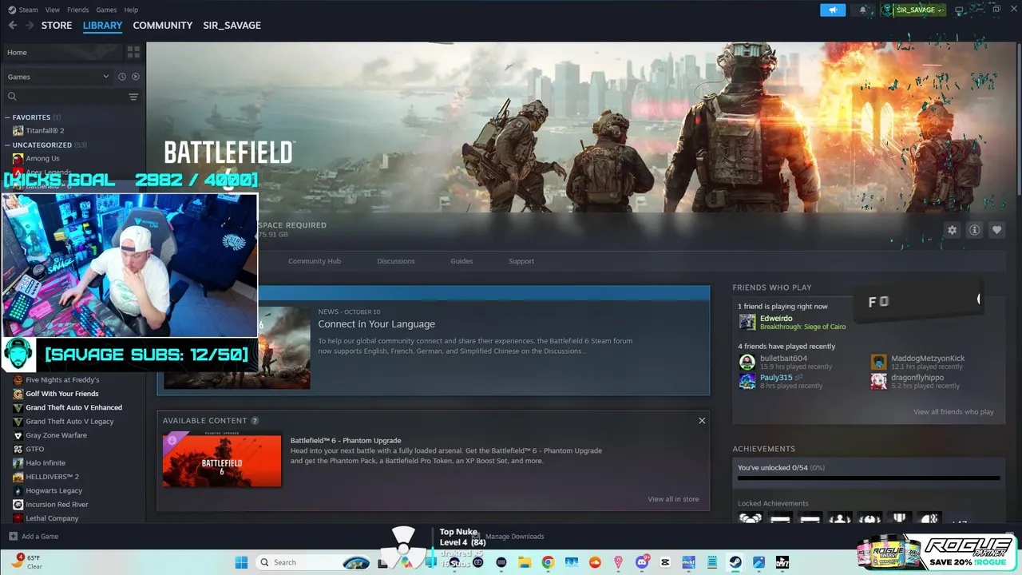The width and height of the screenshot is (1022, 575).
Task: Open the SIR_SAVAGE profile section
Action: click(x=232, y=26)
